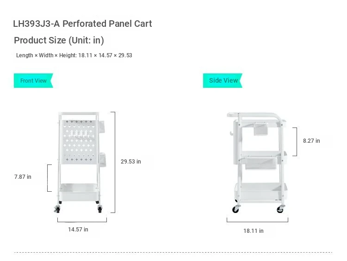
Task: Select the front view cart image
Action: (80, 163)
